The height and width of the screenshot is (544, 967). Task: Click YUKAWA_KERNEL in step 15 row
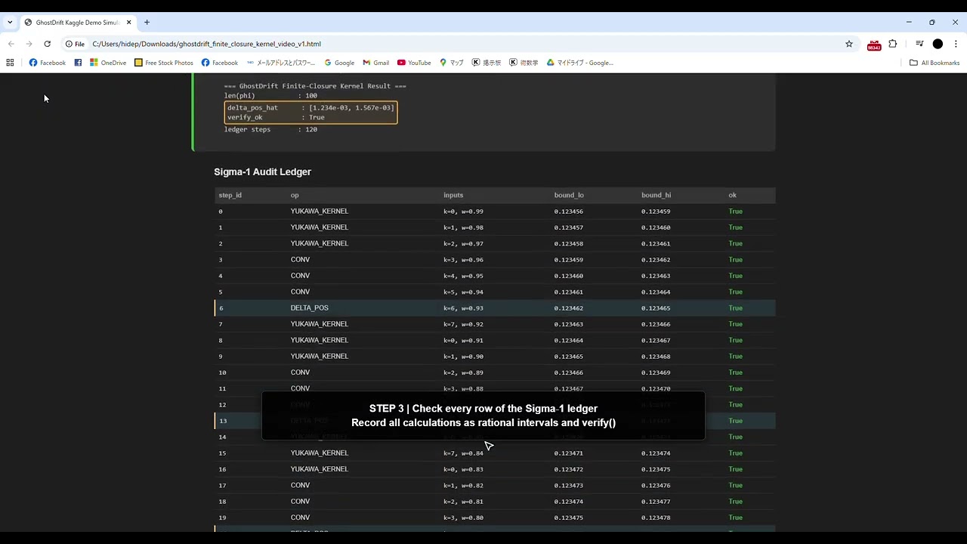320,453
